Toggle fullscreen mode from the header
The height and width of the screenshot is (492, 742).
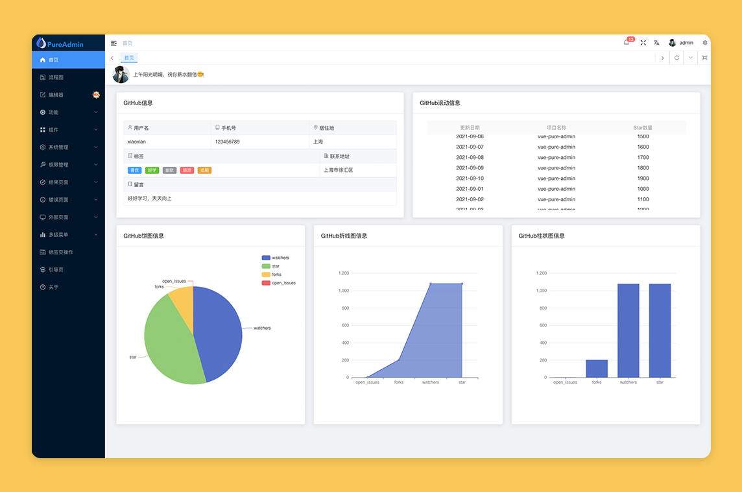(643, 42)
